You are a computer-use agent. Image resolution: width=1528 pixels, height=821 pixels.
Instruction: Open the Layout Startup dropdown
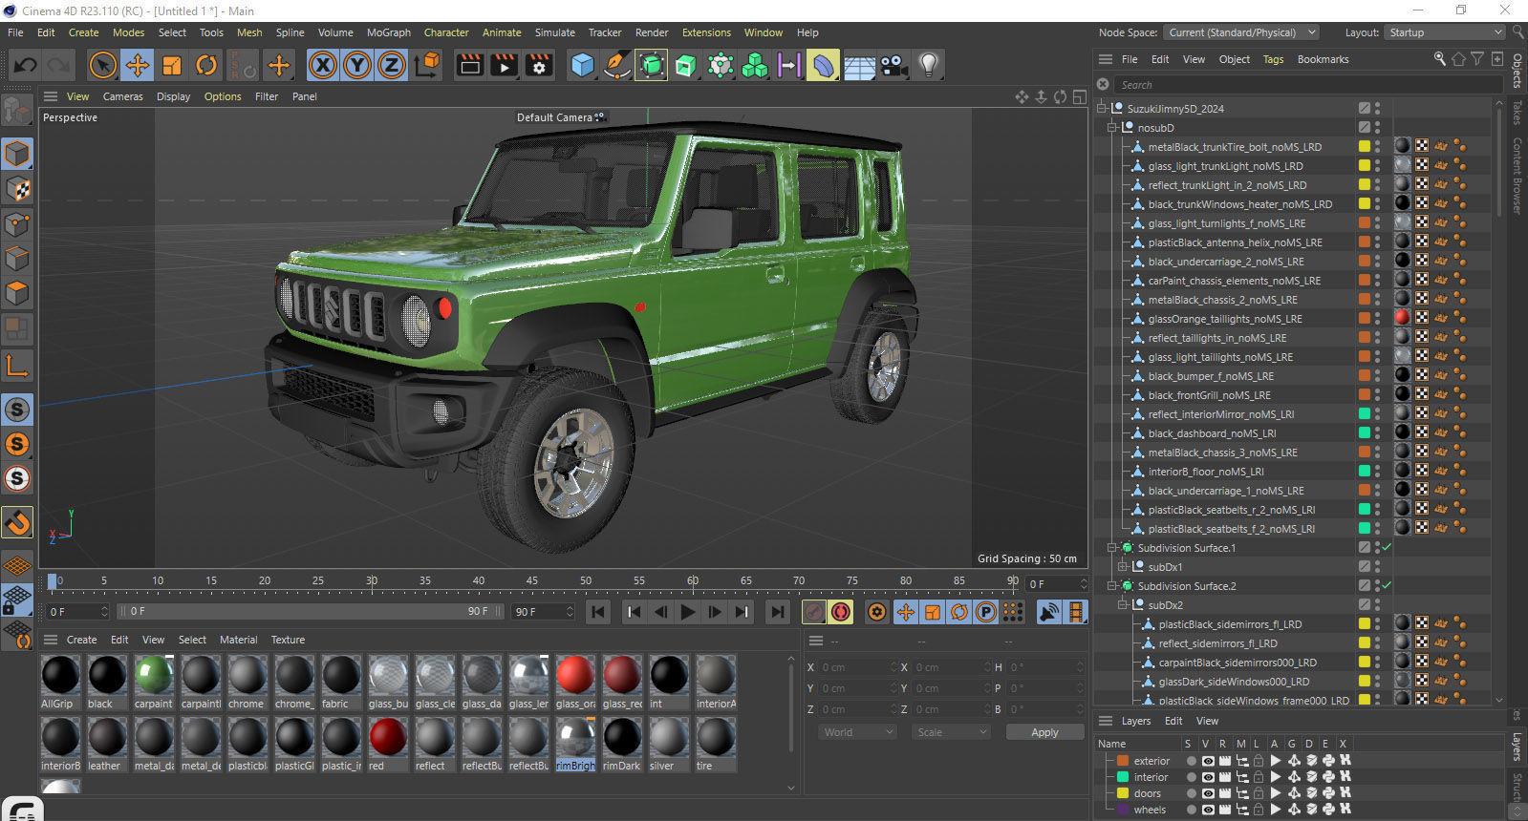tap(1445, 32)
